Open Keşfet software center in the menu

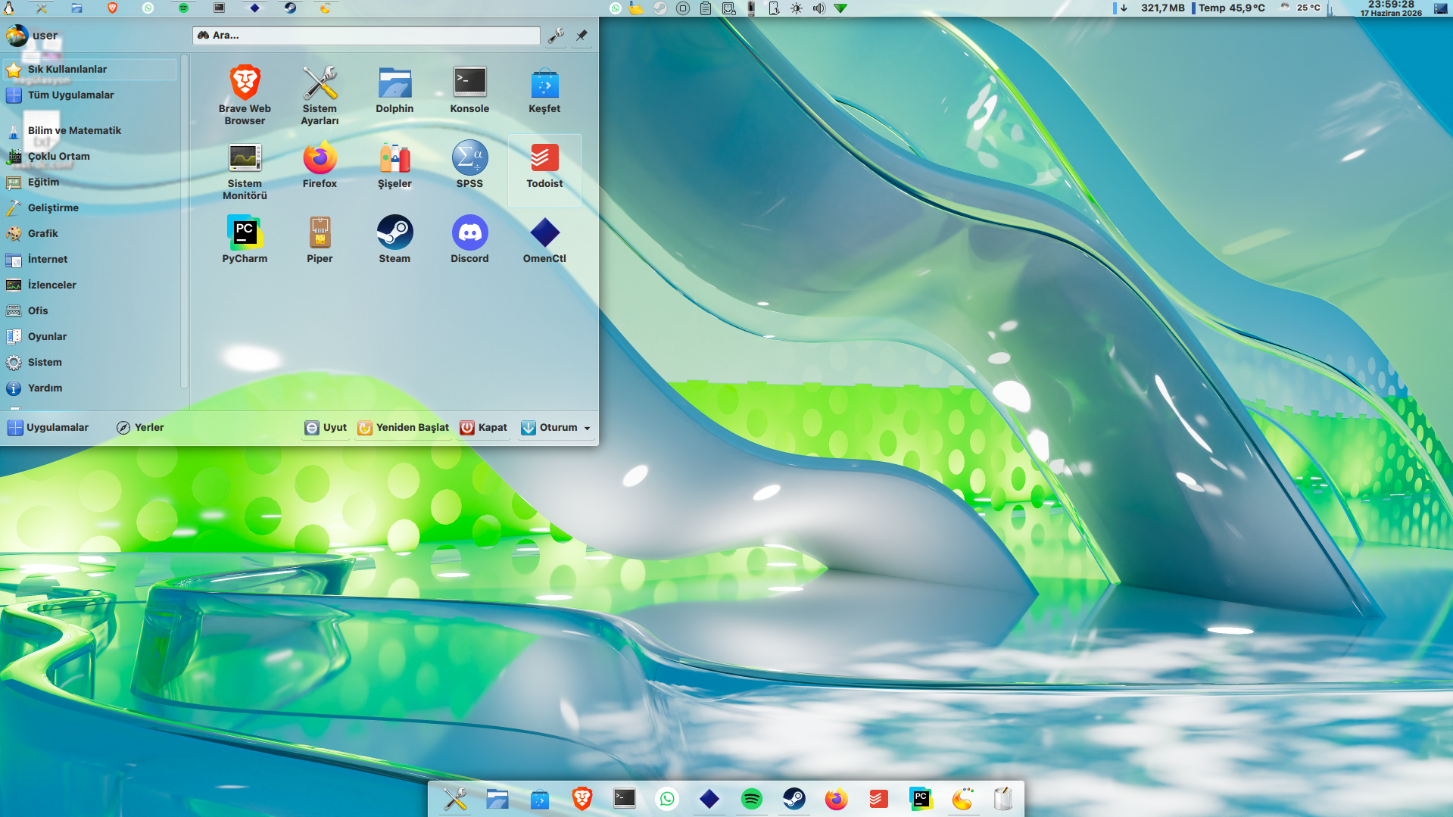click(544, 89)
